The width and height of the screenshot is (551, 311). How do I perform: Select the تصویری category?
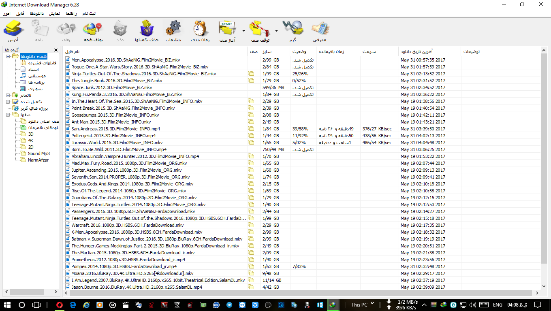35,89
